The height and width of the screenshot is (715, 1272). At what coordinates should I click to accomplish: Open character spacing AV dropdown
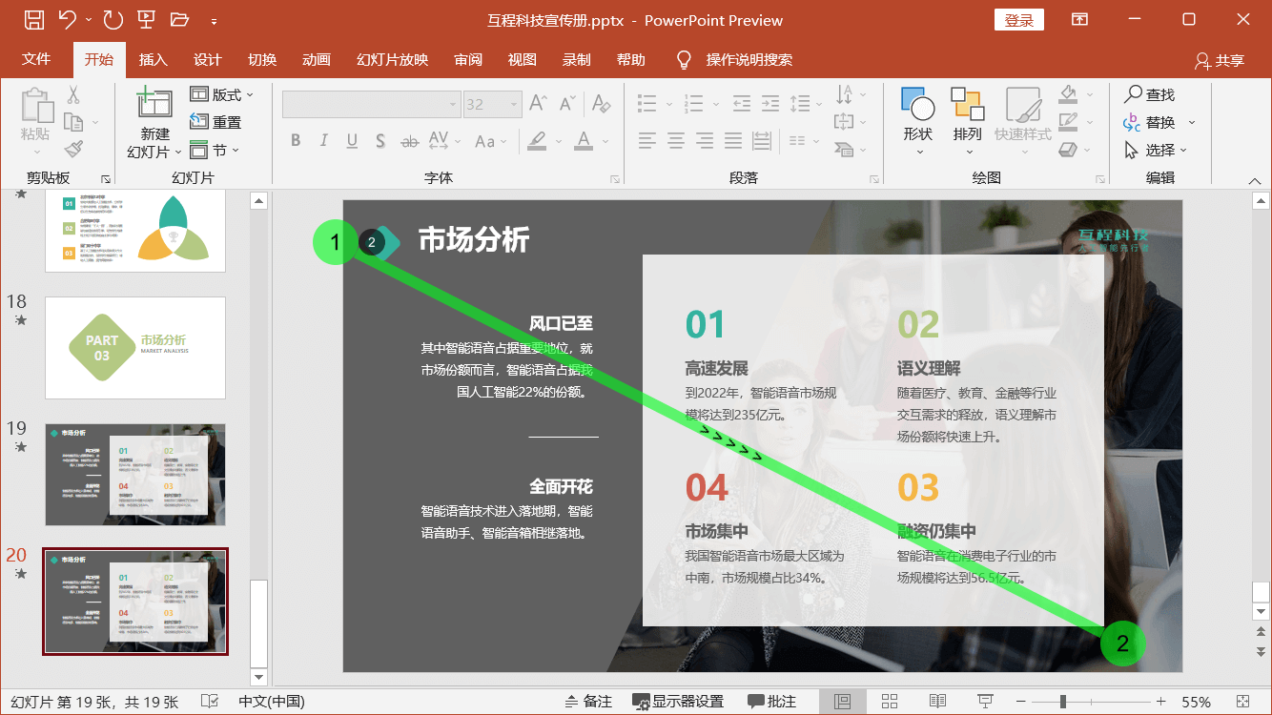pyautogui.click(x=443, y=141)
